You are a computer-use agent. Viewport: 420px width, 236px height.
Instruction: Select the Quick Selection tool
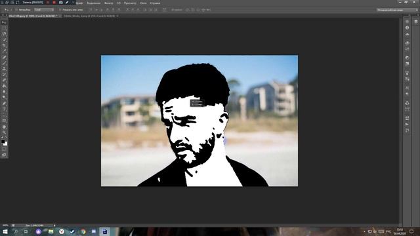4,39
